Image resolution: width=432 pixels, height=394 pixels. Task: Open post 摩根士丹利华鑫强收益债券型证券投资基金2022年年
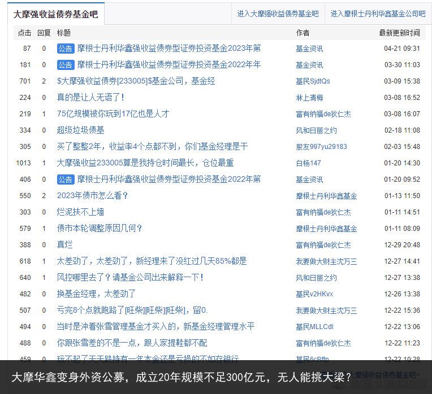[x=169, y=64]
